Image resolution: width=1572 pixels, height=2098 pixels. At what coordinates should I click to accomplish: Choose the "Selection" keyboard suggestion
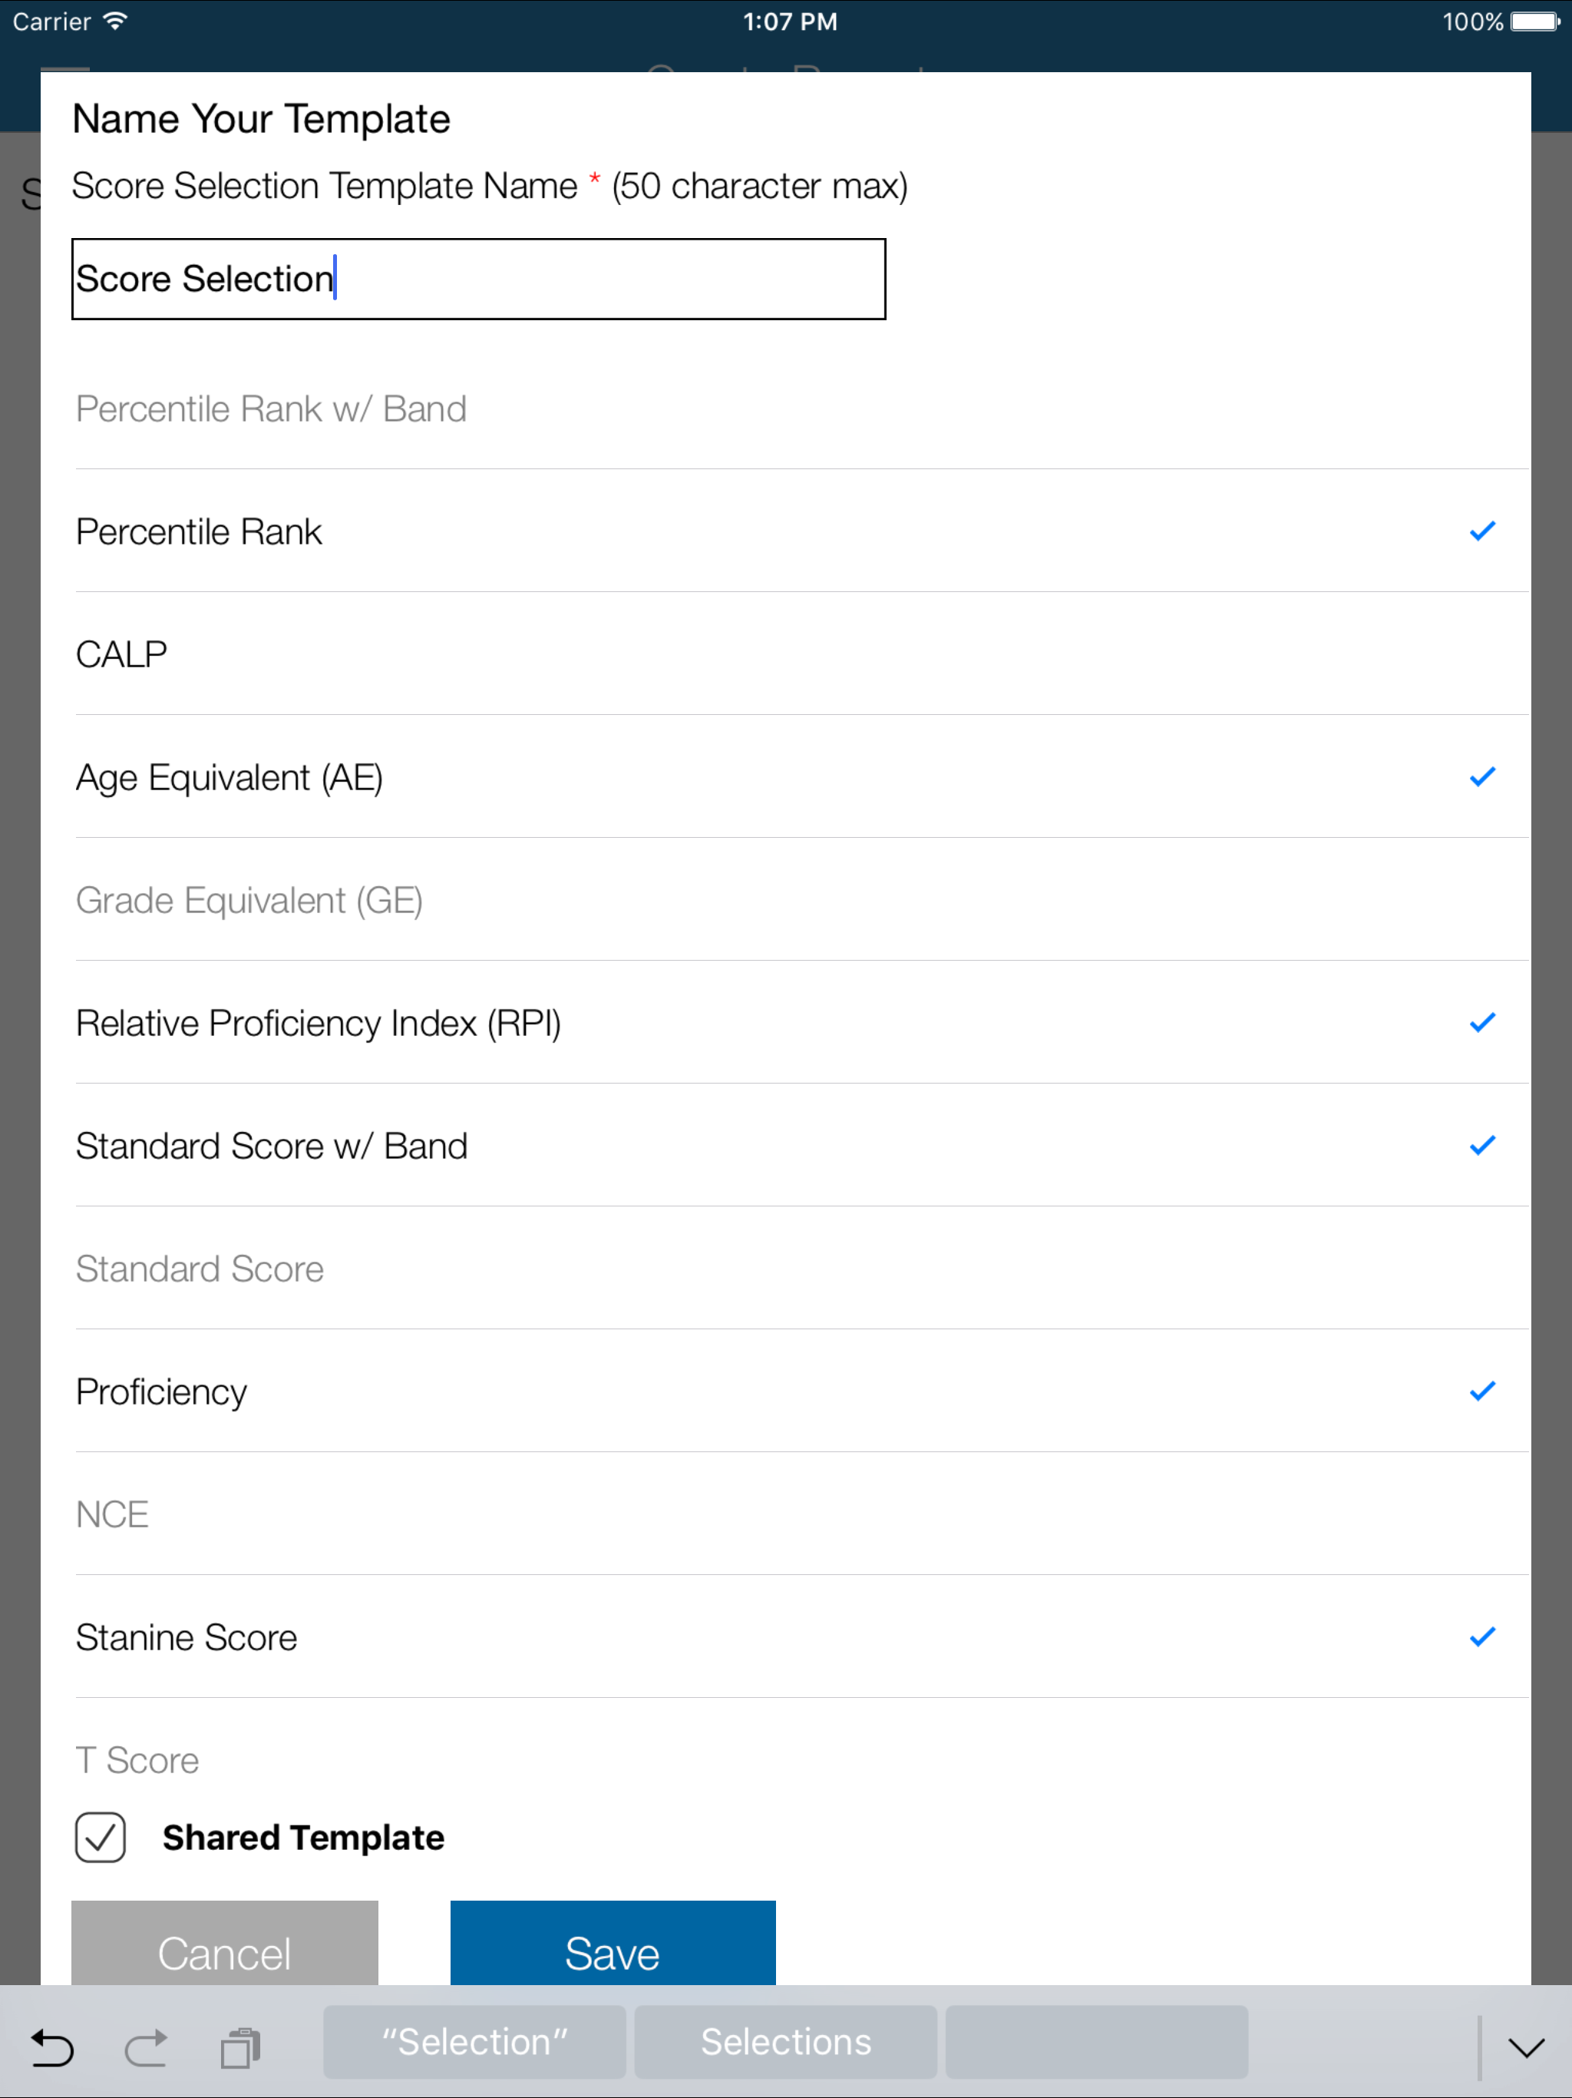tap(474, 2042)
